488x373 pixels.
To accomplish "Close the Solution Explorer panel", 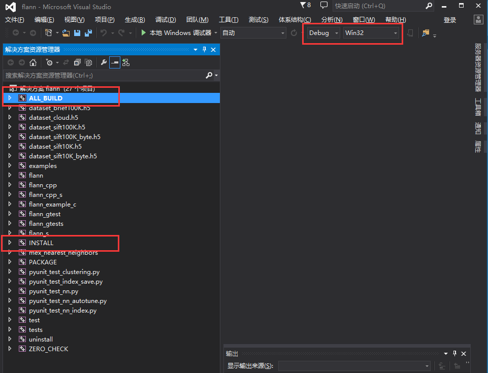I will pos(213,49).
